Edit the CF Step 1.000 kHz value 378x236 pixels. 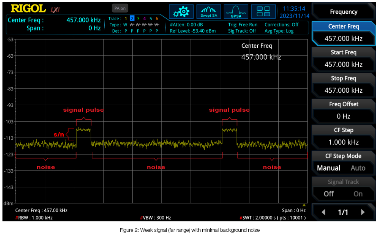pyautogui.click(x=343, y=142)
